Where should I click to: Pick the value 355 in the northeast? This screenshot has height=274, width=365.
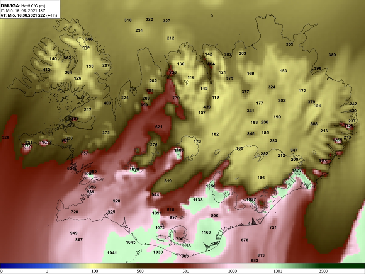[x=289, y=44]
